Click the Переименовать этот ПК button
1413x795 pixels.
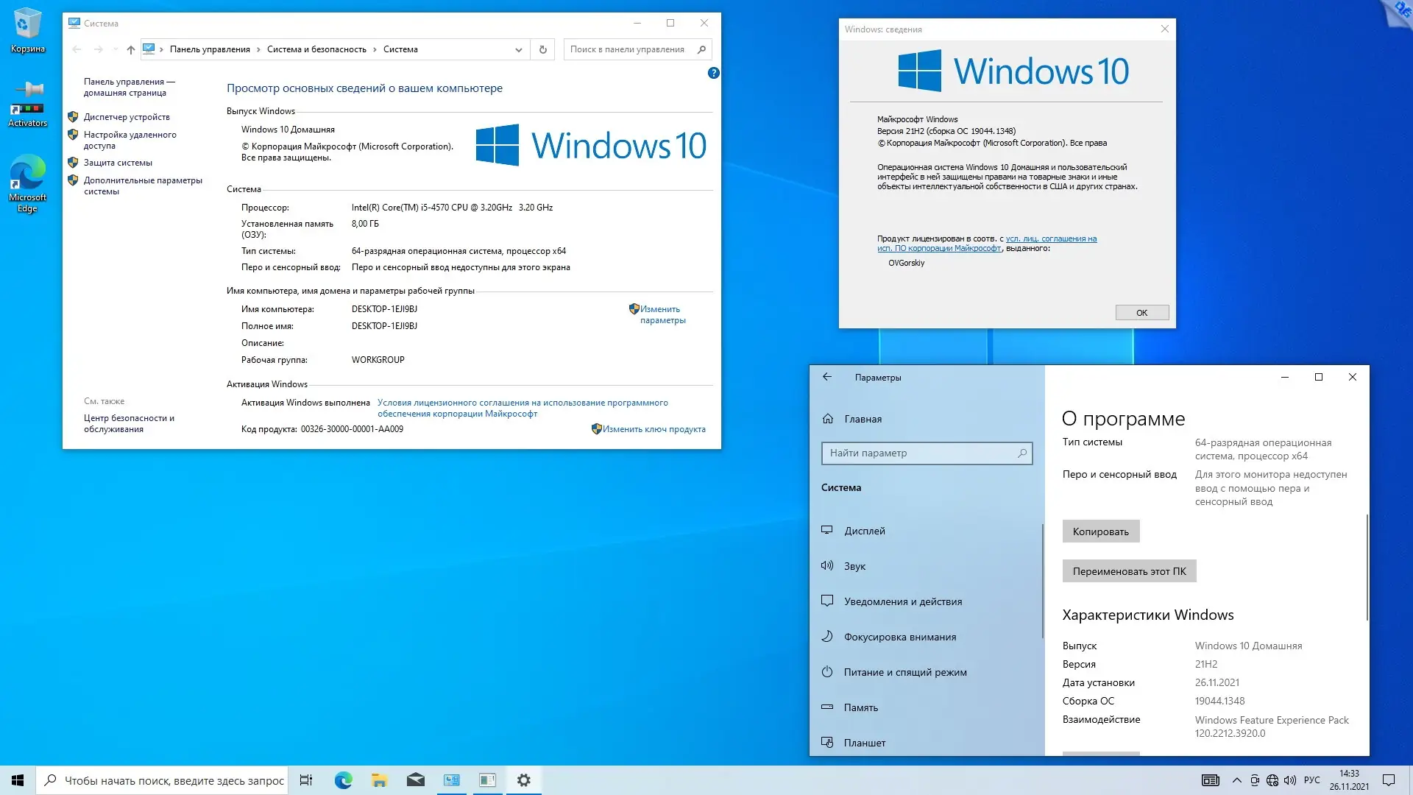[1129, 570]
